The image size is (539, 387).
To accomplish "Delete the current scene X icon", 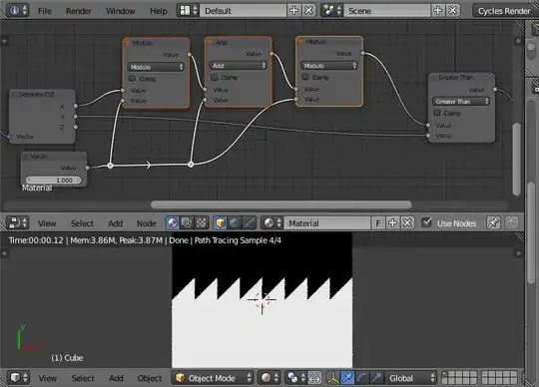I will (x=453, y=11).
